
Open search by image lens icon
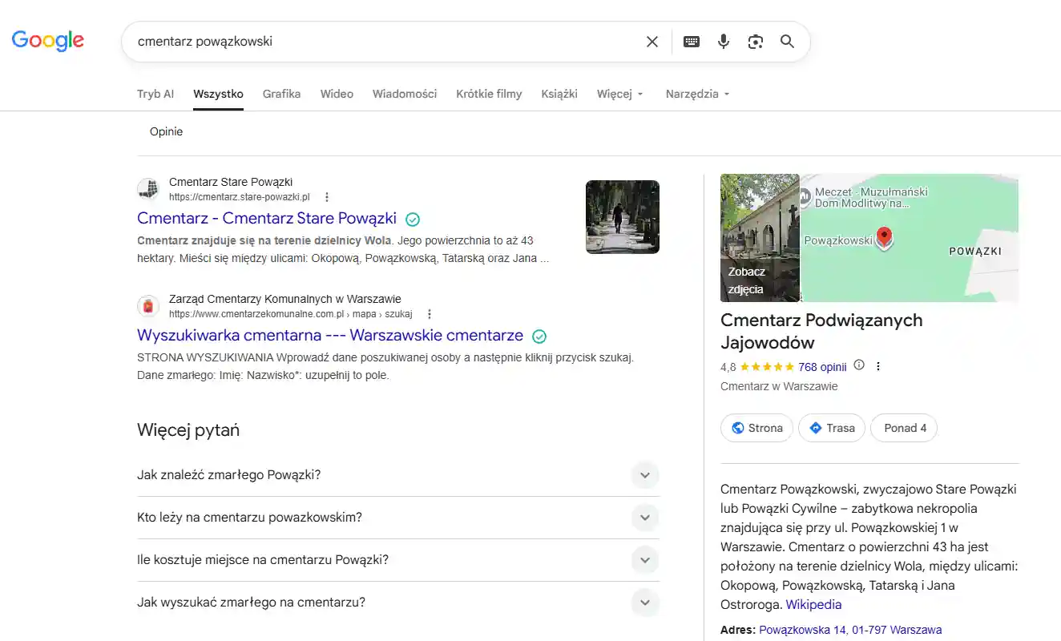(x=756, y=42)
